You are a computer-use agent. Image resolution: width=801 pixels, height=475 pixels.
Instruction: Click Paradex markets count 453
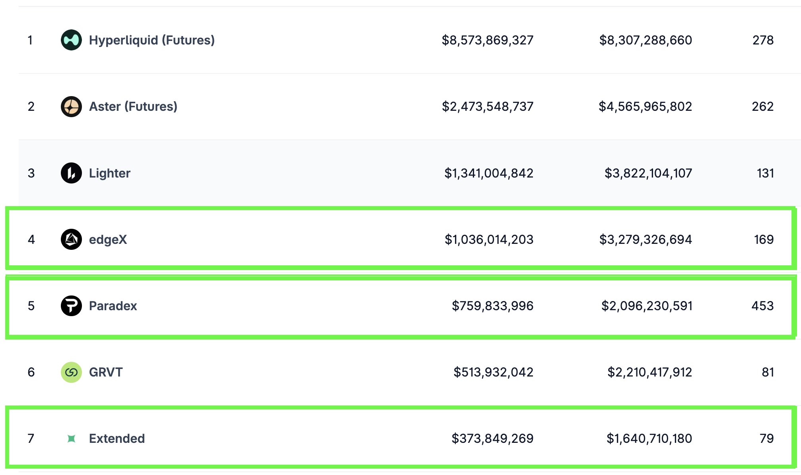(762, 306)
